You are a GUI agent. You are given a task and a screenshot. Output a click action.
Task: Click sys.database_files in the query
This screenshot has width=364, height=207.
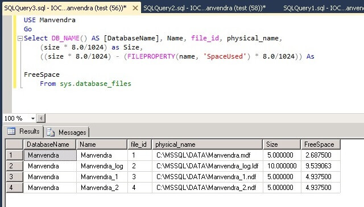[96, 84]
